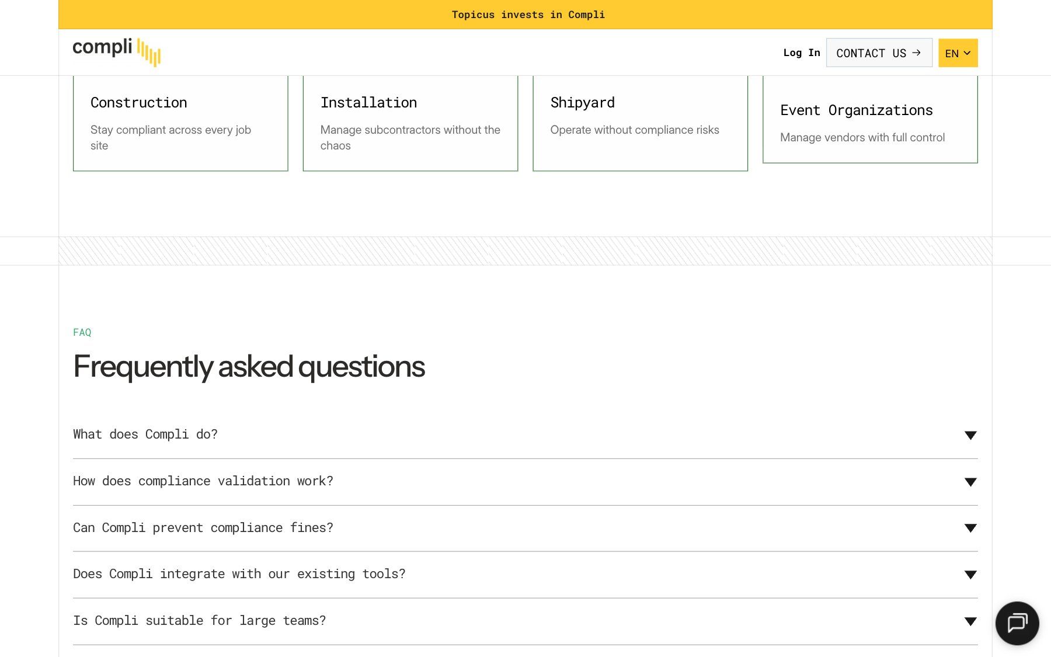Click the arrow in Contact Us button
Screen dimensions: 1051x657
916,53
